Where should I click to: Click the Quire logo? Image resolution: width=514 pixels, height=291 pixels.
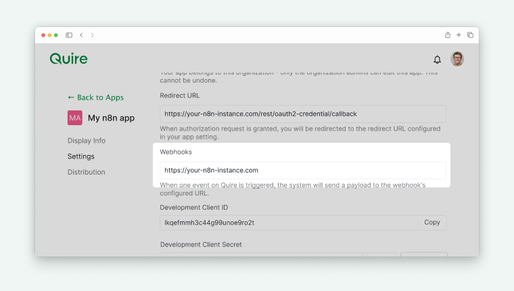coord(68,59)
